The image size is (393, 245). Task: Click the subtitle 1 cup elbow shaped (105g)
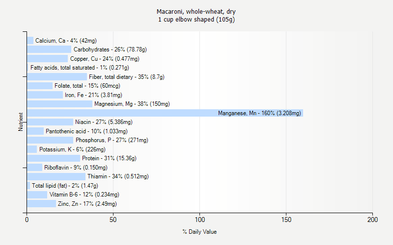(x=196, y=20)
